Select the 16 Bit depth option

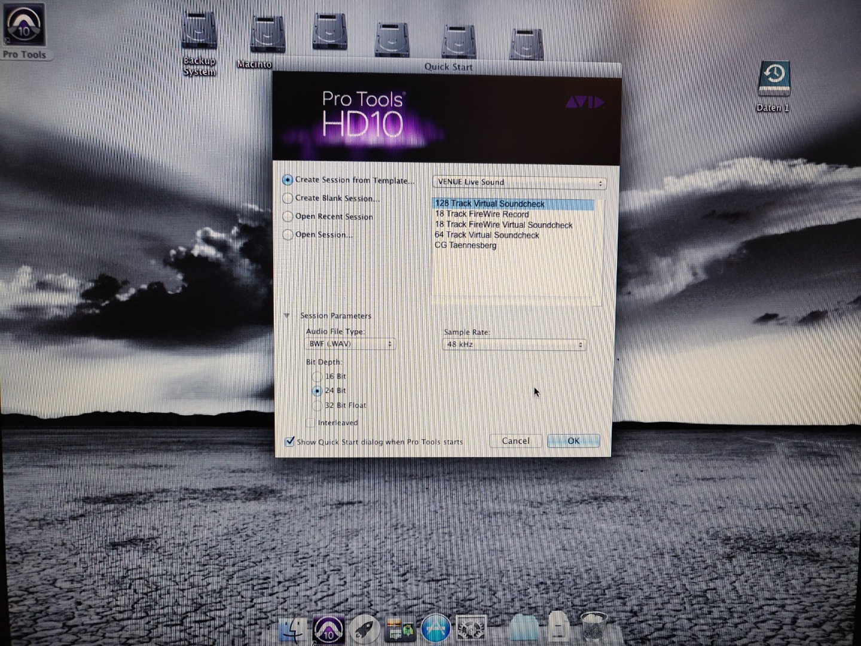317,376
